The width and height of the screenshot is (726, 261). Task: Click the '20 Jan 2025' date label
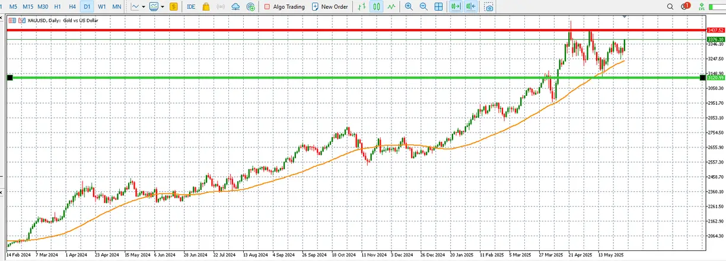pyautogui.click(x=461, y=256)
